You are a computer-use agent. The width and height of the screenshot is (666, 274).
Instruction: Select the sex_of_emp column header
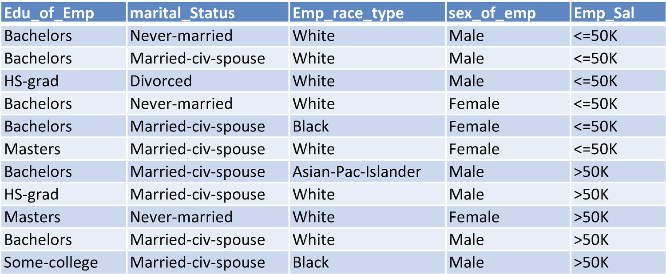click(x=492, y=13)
